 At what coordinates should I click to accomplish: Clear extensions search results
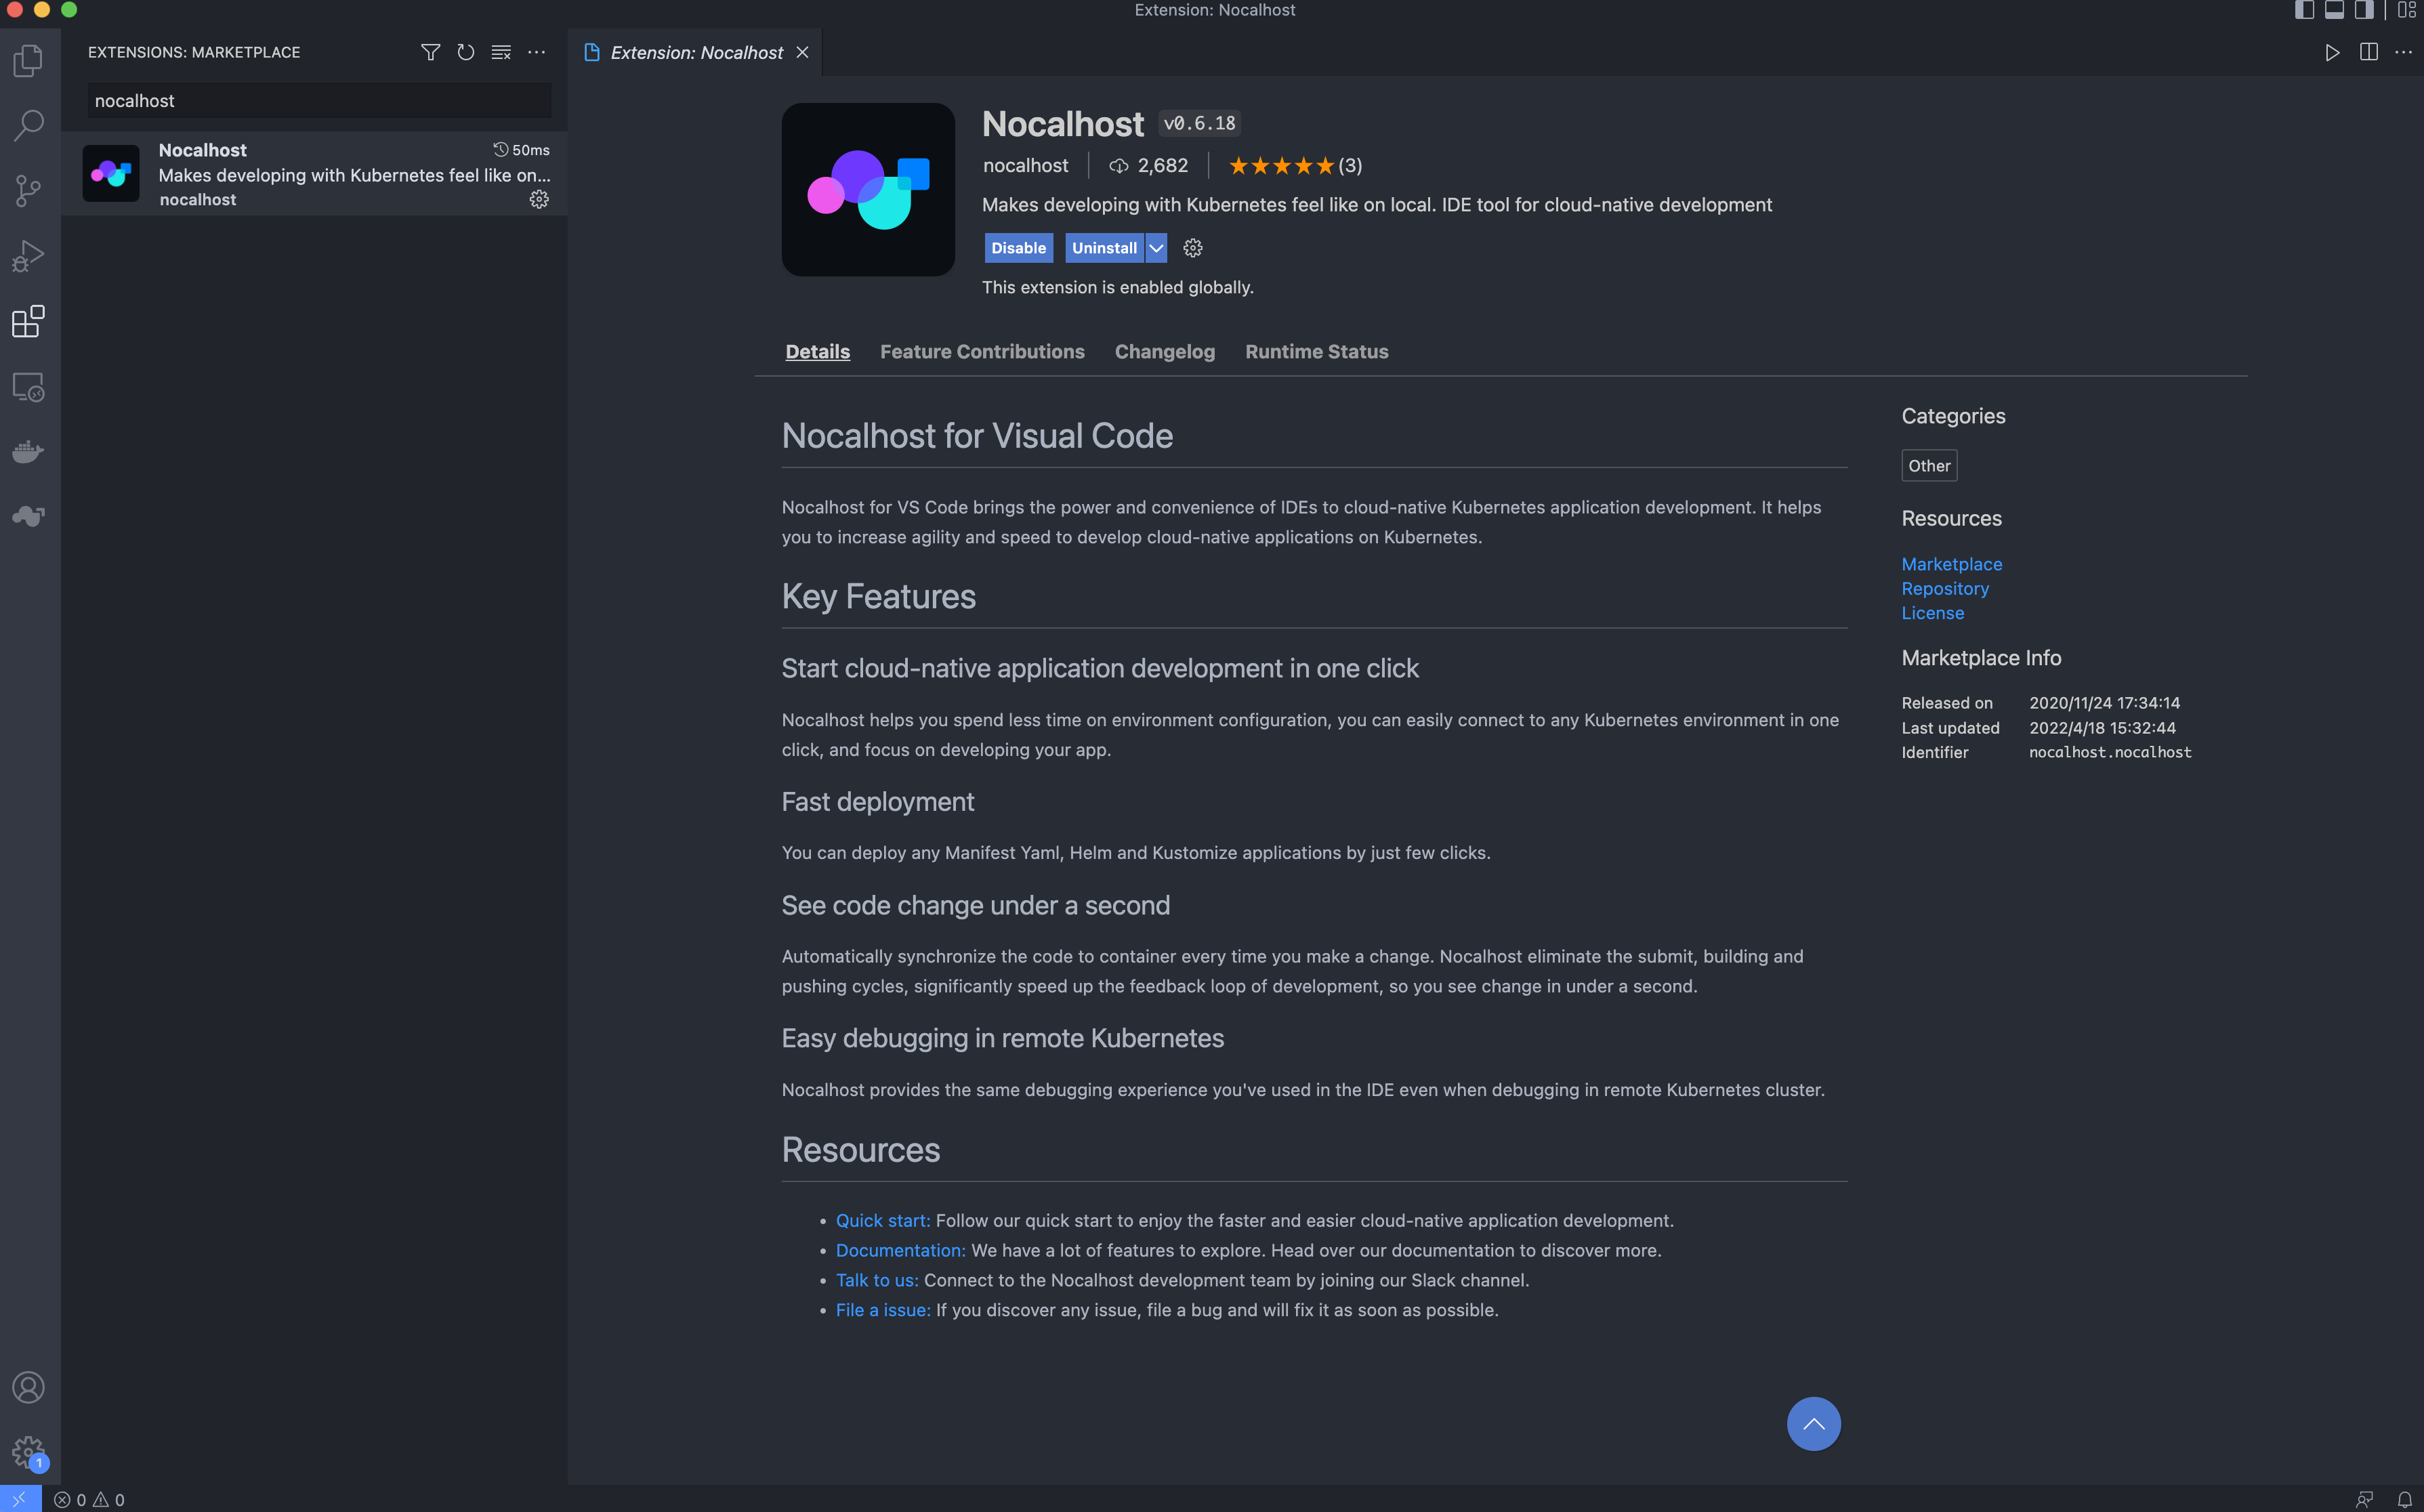click(501, 52)
